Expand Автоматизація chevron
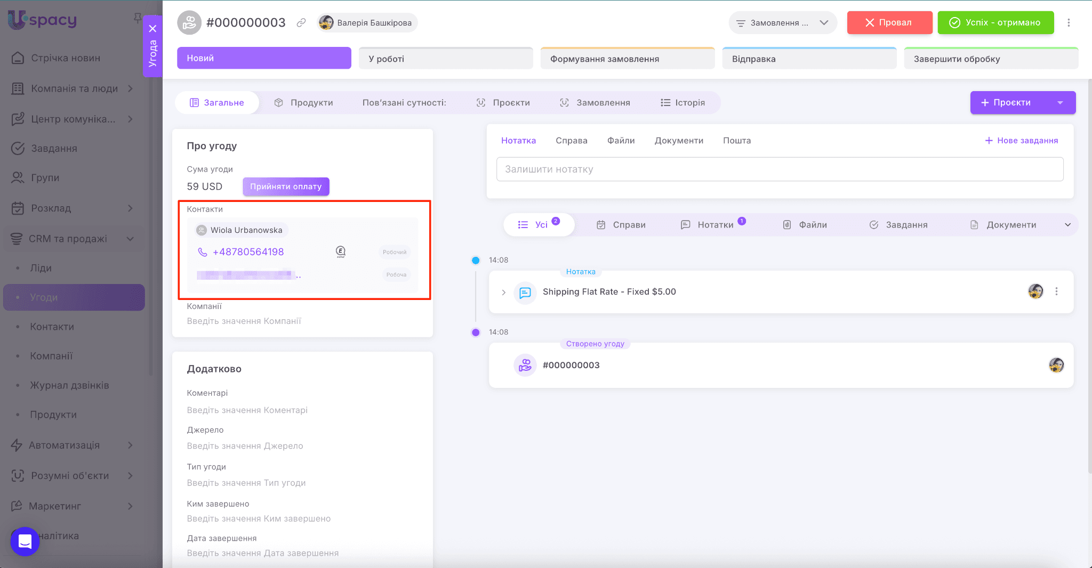Image resolution: width=1092 pixels, height=568 pixels. tap(130, 445)
